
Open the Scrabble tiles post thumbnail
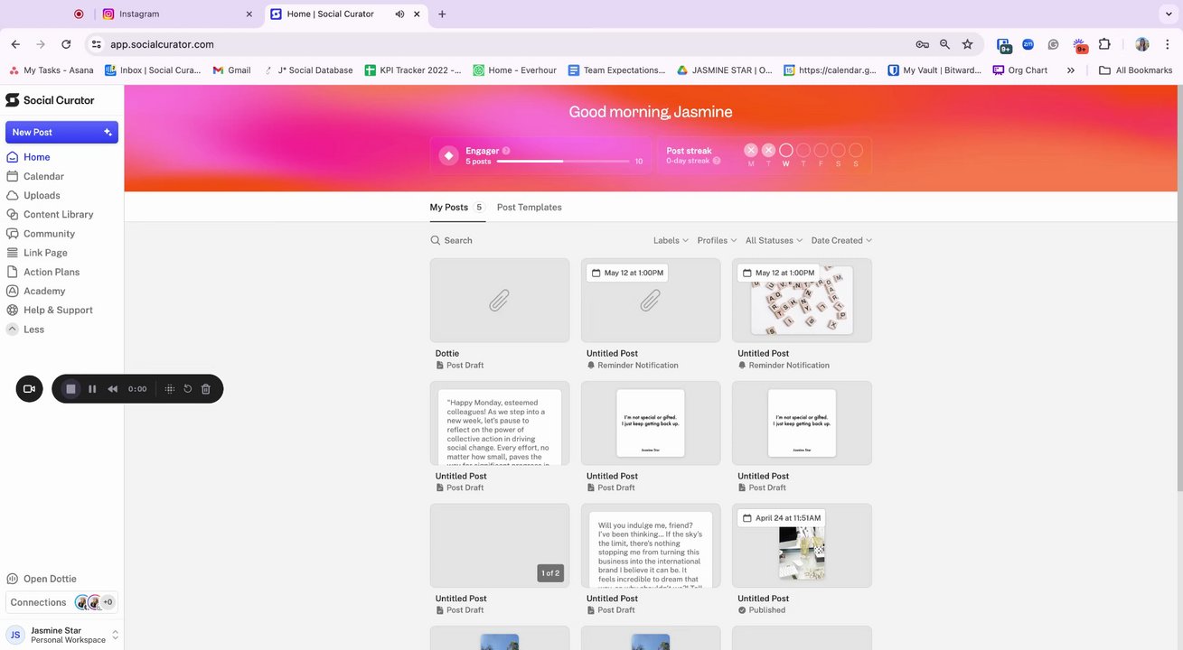coord(802,301)
